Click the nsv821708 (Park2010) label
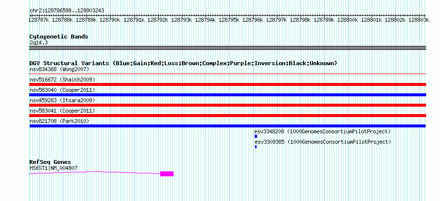440x201 pixels. coord(59,121)
